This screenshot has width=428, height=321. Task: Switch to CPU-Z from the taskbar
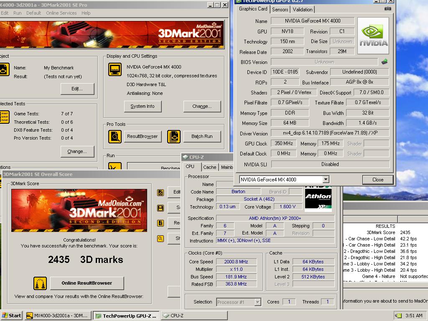[194, 316]
